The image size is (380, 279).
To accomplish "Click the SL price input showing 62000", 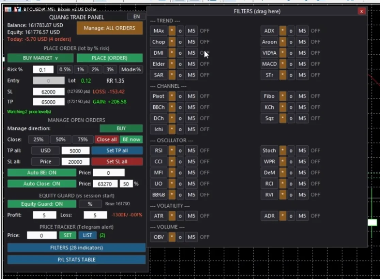I will click(x=49, y=92).
